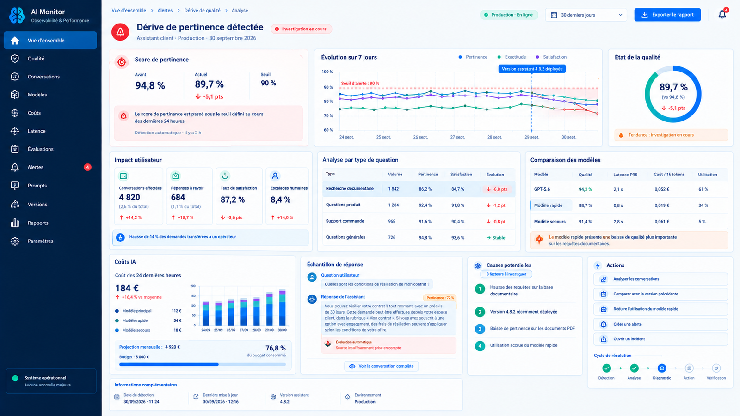Open the 30 derniers jours dropdown
Viewport: 740px width, 416px height.
(586, 15)
